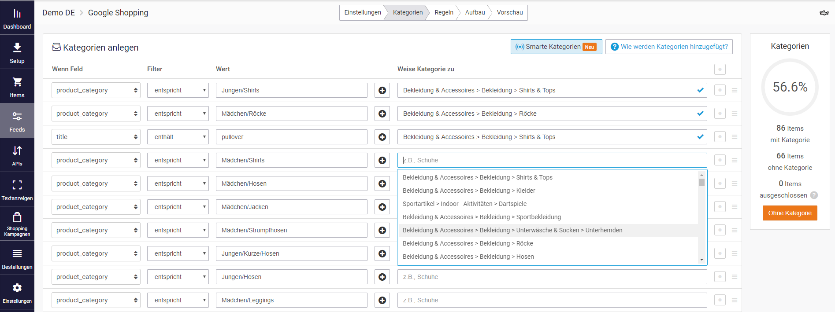Focus the Mädchen/Shirts category input field
Screen dimensions: 835x312
[x=552, y=160]
